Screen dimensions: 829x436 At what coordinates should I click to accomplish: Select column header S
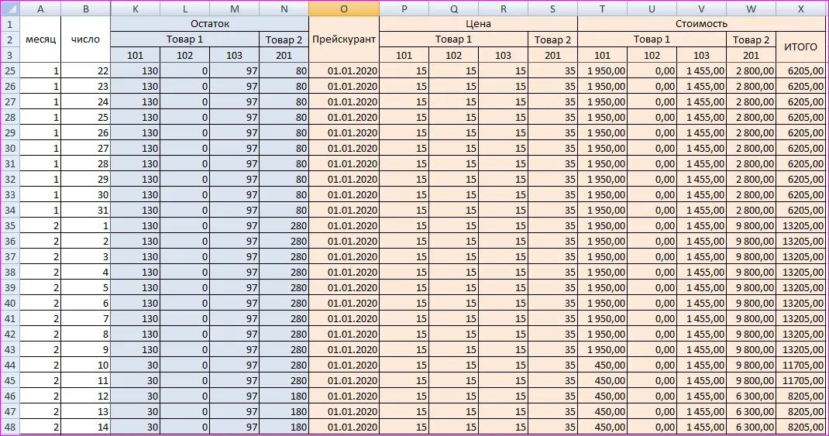[x=552, y=9]
